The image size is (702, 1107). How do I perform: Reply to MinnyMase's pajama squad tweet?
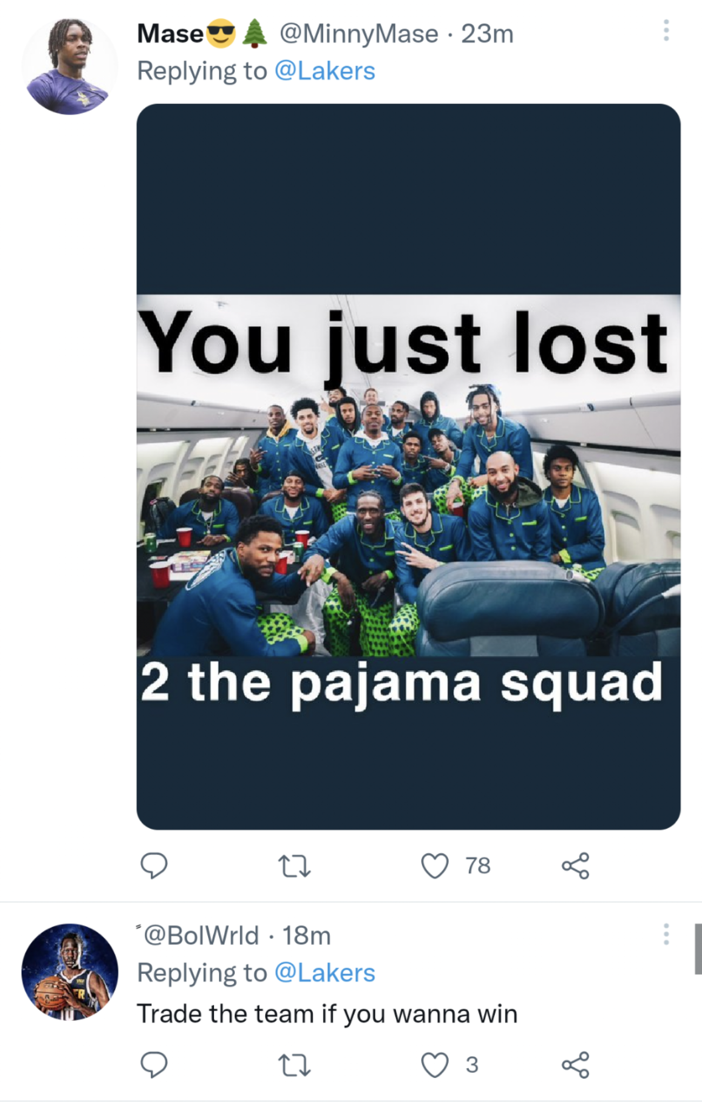[x=154, y=865]
